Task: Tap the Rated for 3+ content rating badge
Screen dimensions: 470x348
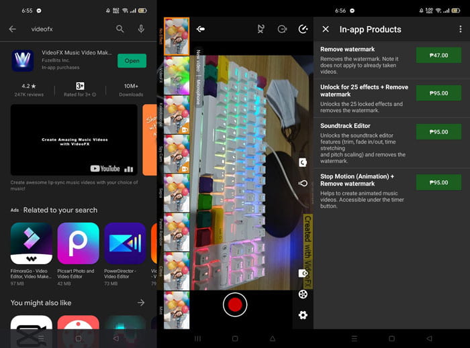Action: pyautogui.click(x=80, y=90)
